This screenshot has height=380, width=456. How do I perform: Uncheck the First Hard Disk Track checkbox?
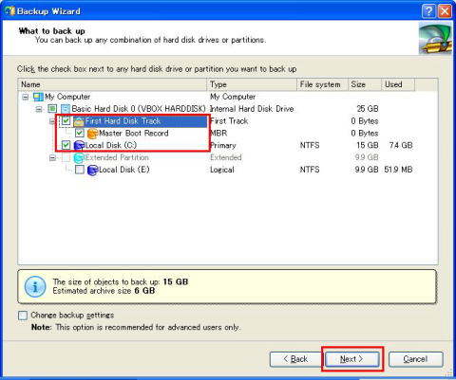[66, 121]
